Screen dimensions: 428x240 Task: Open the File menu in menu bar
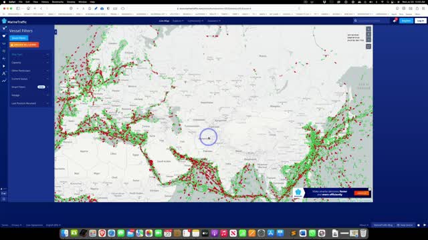click(x=21, y=2)
